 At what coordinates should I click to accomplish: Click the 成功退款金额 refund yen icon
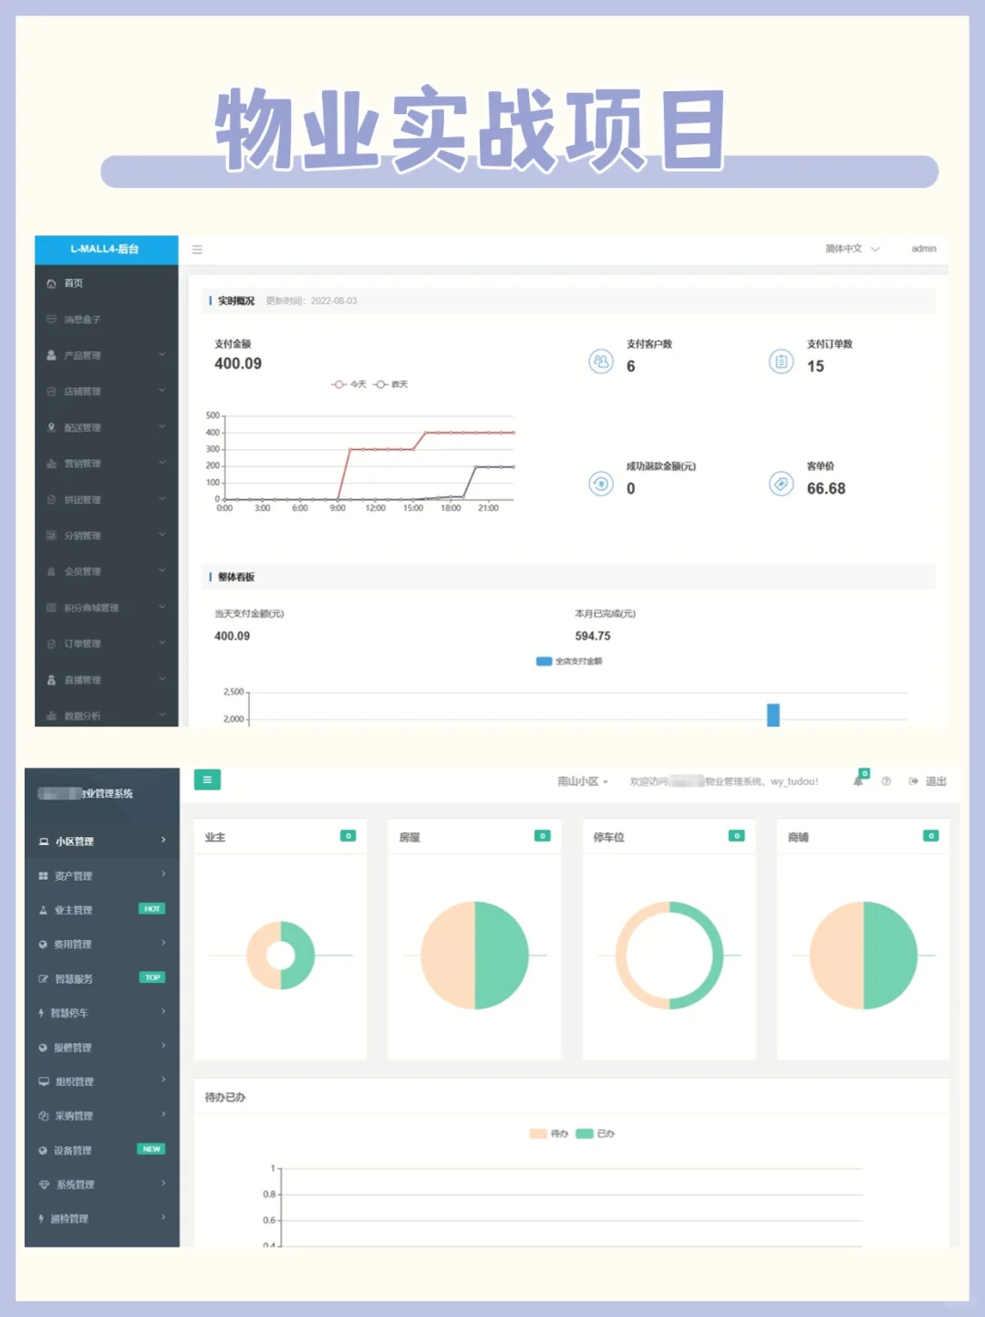coord(601,483)
